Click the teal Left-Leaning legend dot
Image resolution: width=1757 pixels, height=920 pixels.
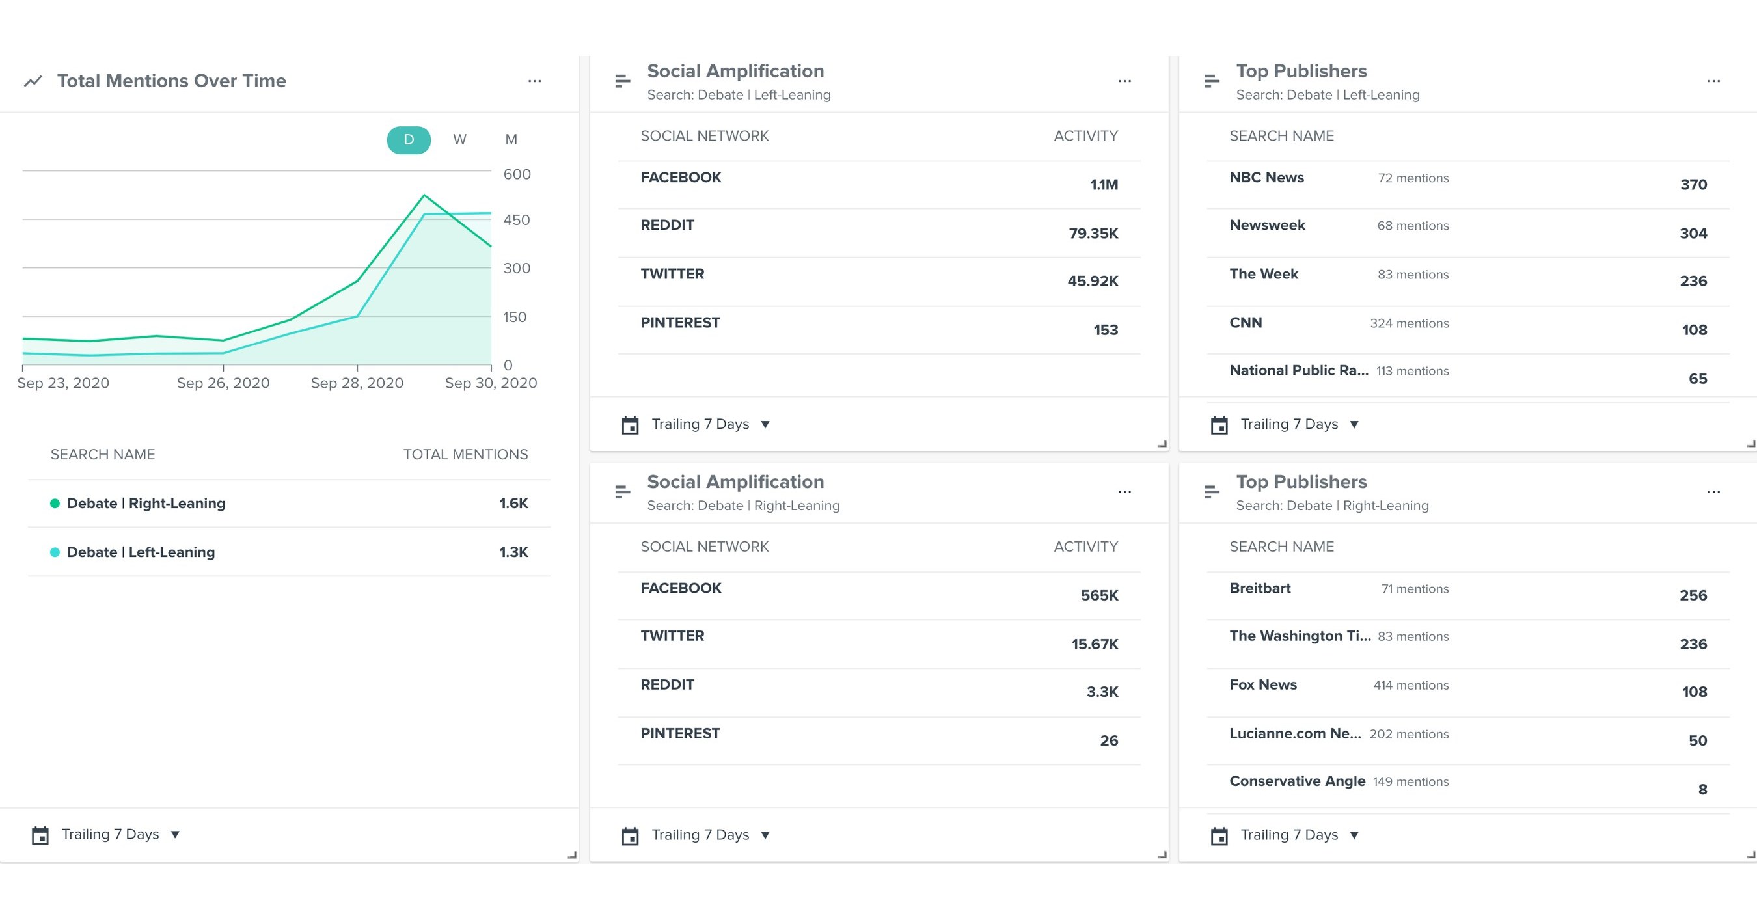pyautogui.click(x=55, y=552)
